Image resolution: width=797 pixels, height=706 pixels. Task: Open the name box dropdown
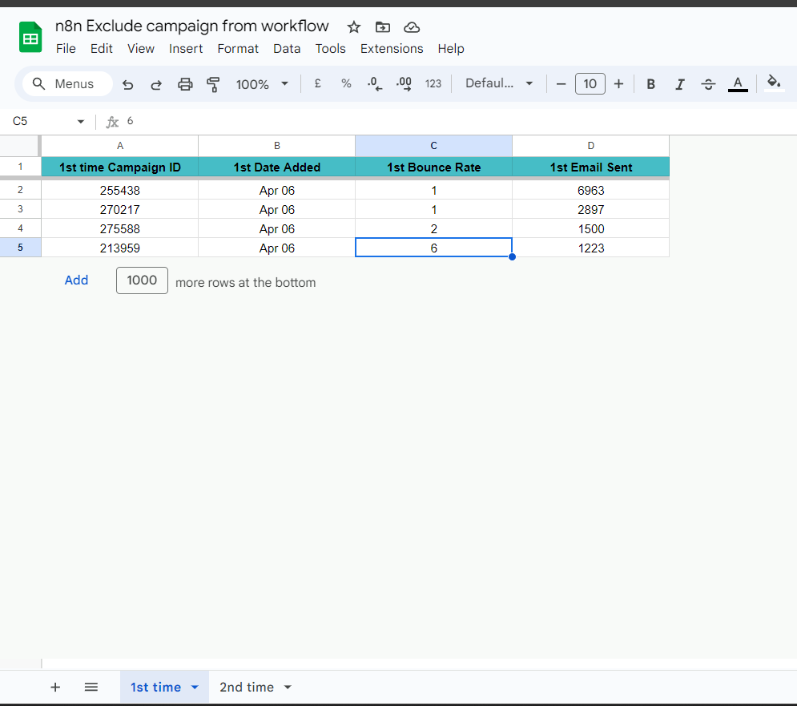80,121
